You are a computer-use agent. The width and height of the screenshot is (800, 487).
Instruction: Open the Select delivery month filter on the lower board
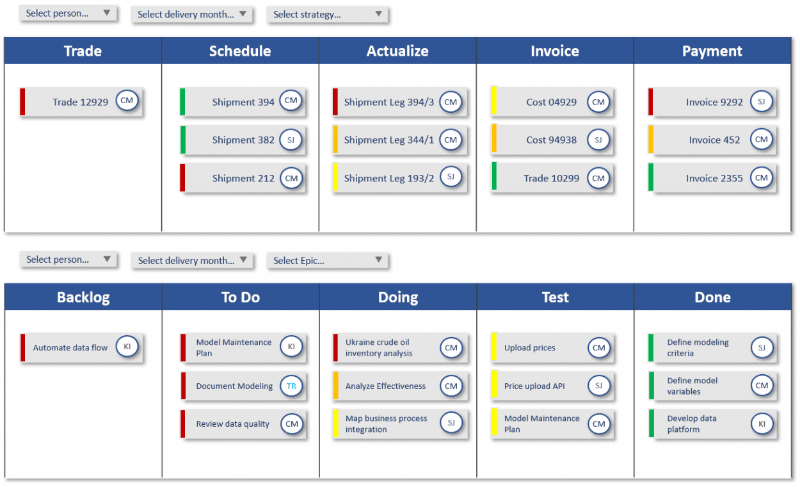coord(191,259)
